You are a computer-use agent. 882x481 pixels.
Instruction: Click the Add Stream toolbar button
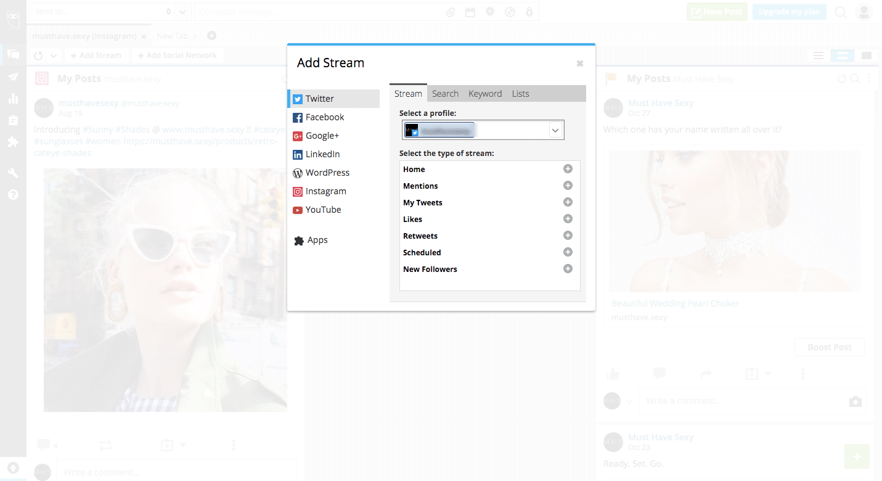[96, 55]
